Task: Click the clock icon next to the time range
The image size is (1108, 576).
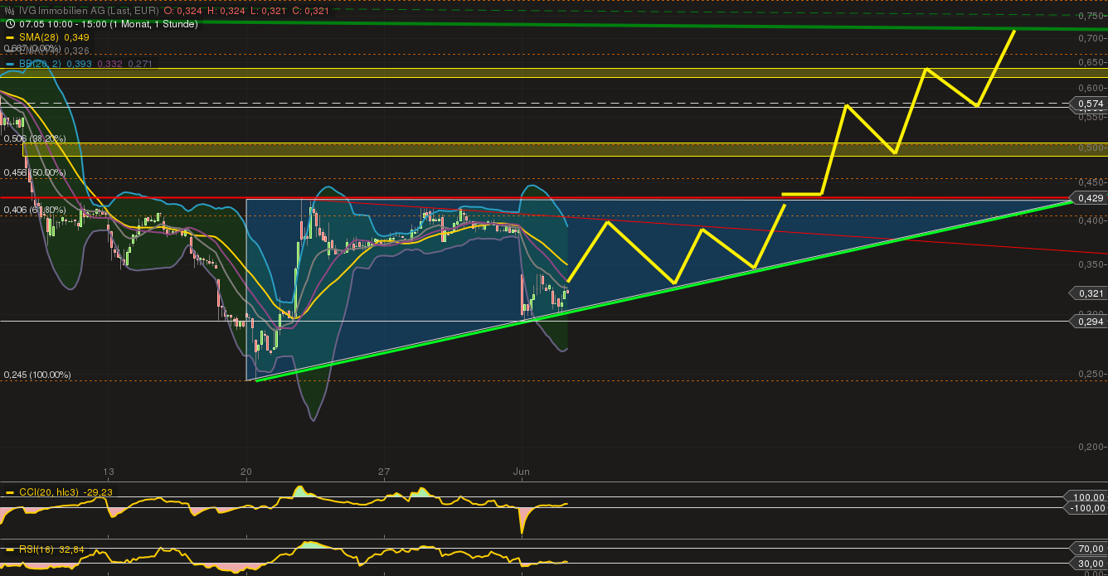Action: pos(9,24)
